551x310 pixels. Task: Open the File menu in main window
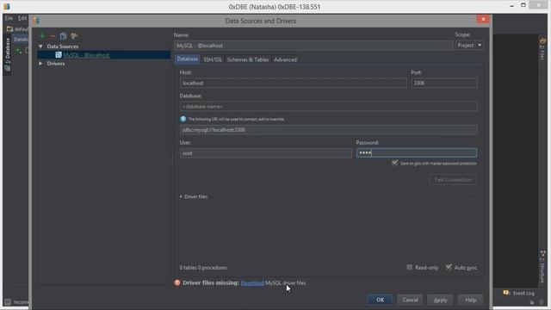point(9,18)
